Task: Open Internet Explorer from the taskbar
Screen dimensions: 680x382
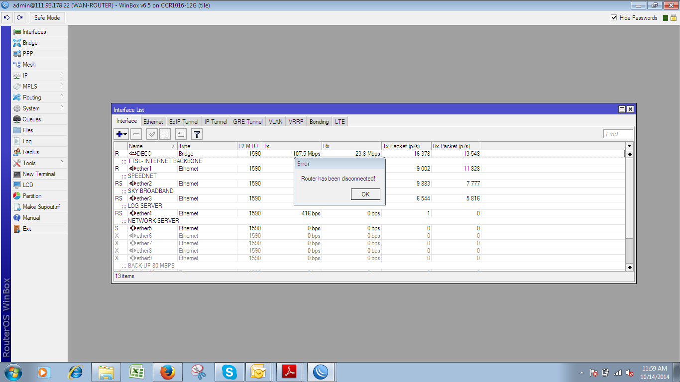Action: [75, 372]
